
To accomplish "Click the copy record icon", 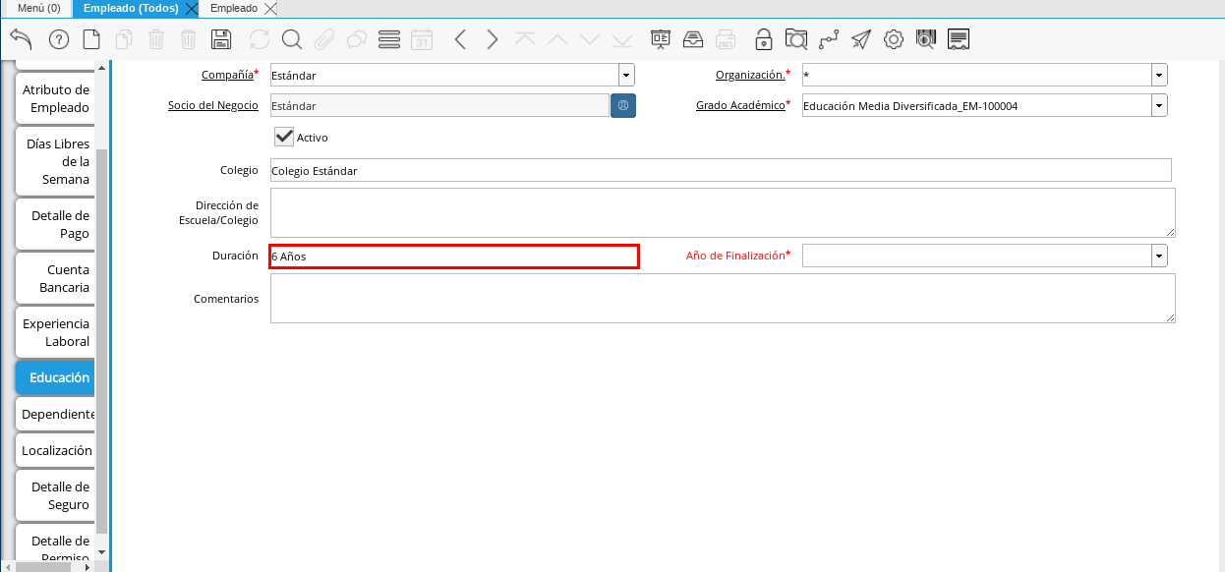I will pos(124,39).
